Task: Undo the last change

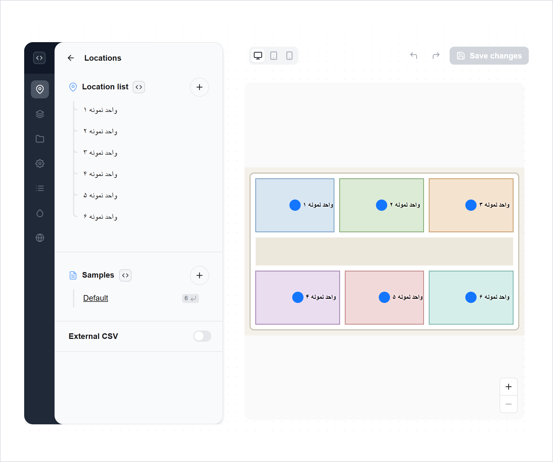Action: (x=414, y=56)
